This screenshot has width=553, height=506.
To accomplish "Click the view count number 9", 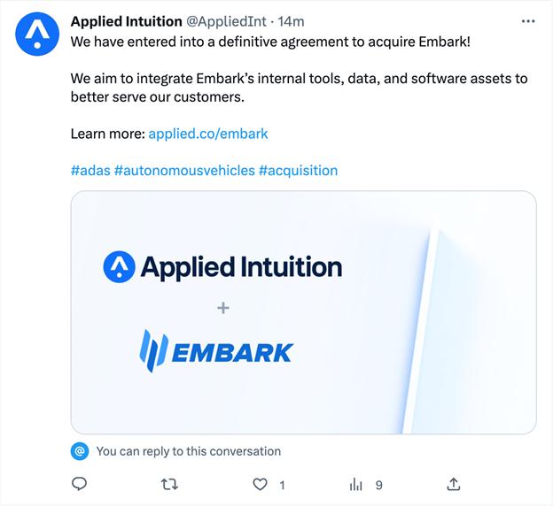I will [x=378, y=485].
